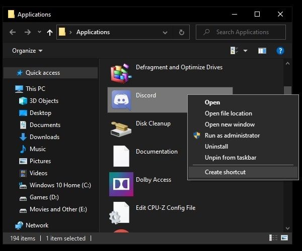Choose Open file location

coord(243,113)
